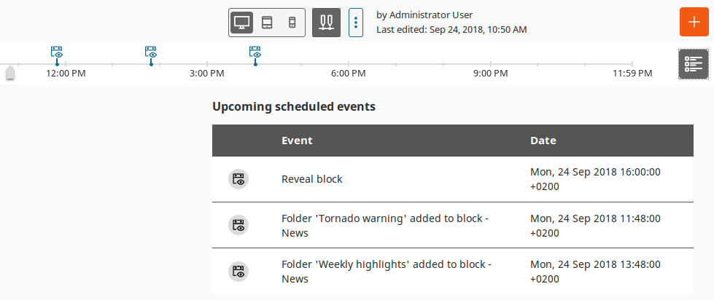Click the first timeline event marker icon
Viewport: 714px width, 300px height.
[x=57, y=52]
